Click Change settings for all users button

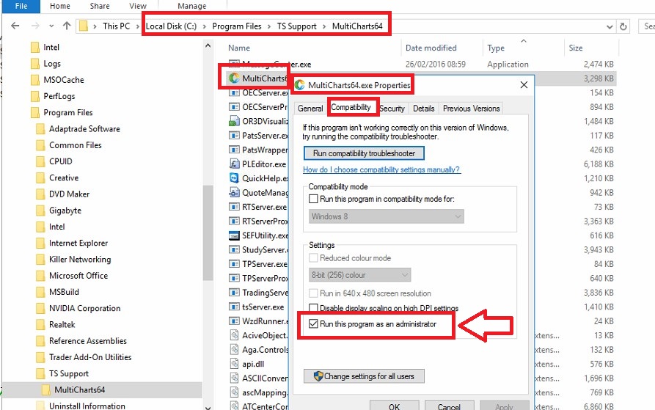[364, 376]
